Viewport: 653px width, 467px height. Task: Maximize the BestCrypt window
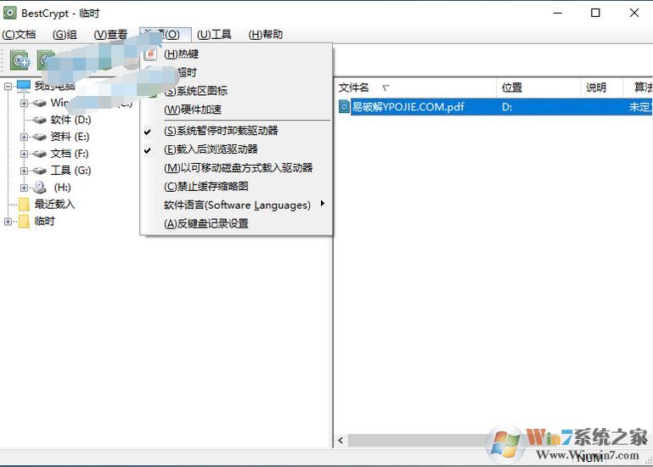pyautogui.click(x=595, y=13)
